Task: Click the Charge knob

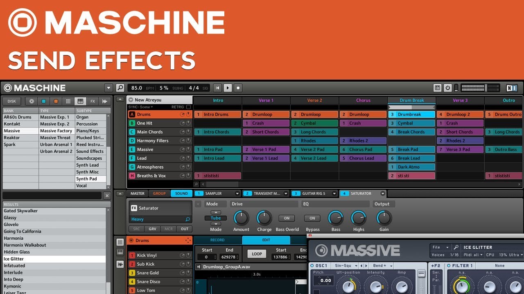Action: coord(264,218)
